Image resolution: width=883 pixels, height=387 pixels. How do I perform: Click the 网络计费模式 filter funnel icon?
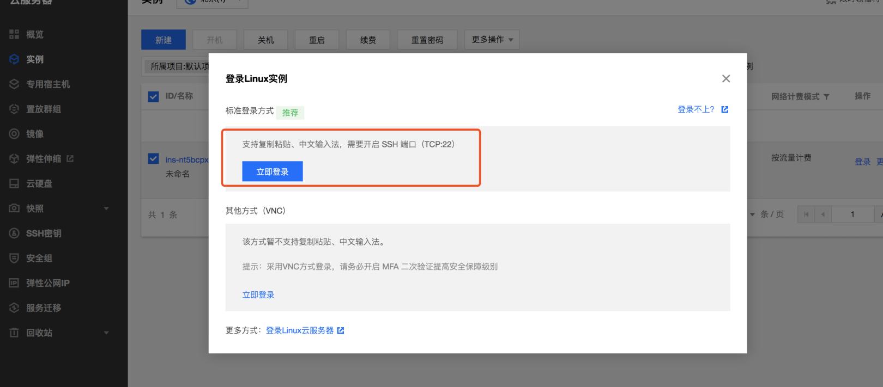click(826, 97)
